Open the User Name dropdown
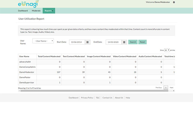Image resolution: width=193 pixels, height=119 pixels. coord(43,41)
